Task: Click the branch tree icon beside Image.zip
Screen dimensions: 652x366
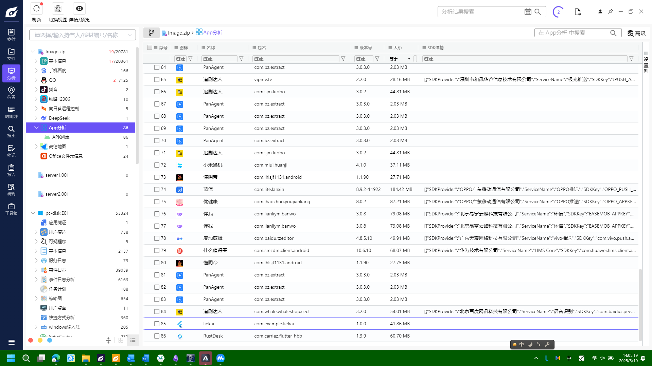Action: click(152, 33)
